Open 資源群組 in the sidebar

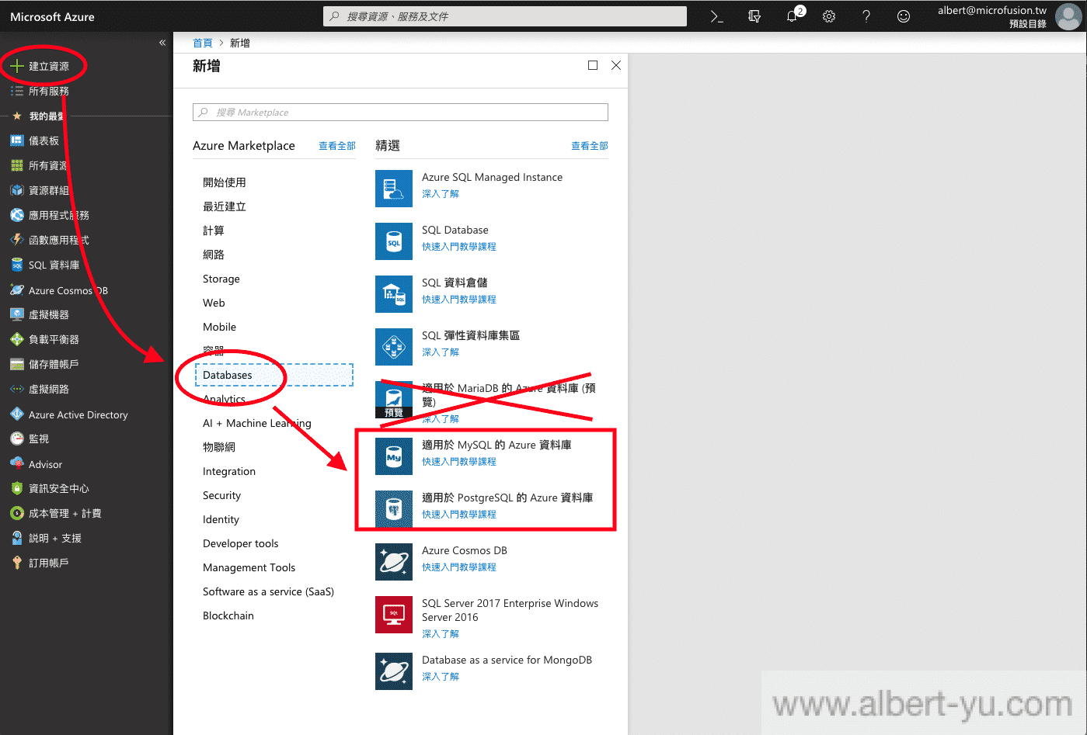click(39, 190)
